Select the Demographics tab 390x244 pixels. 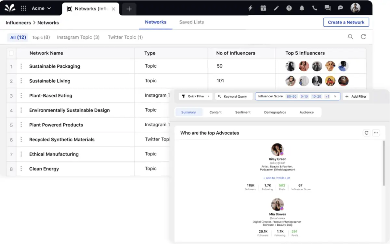click(x=275, y=112)
